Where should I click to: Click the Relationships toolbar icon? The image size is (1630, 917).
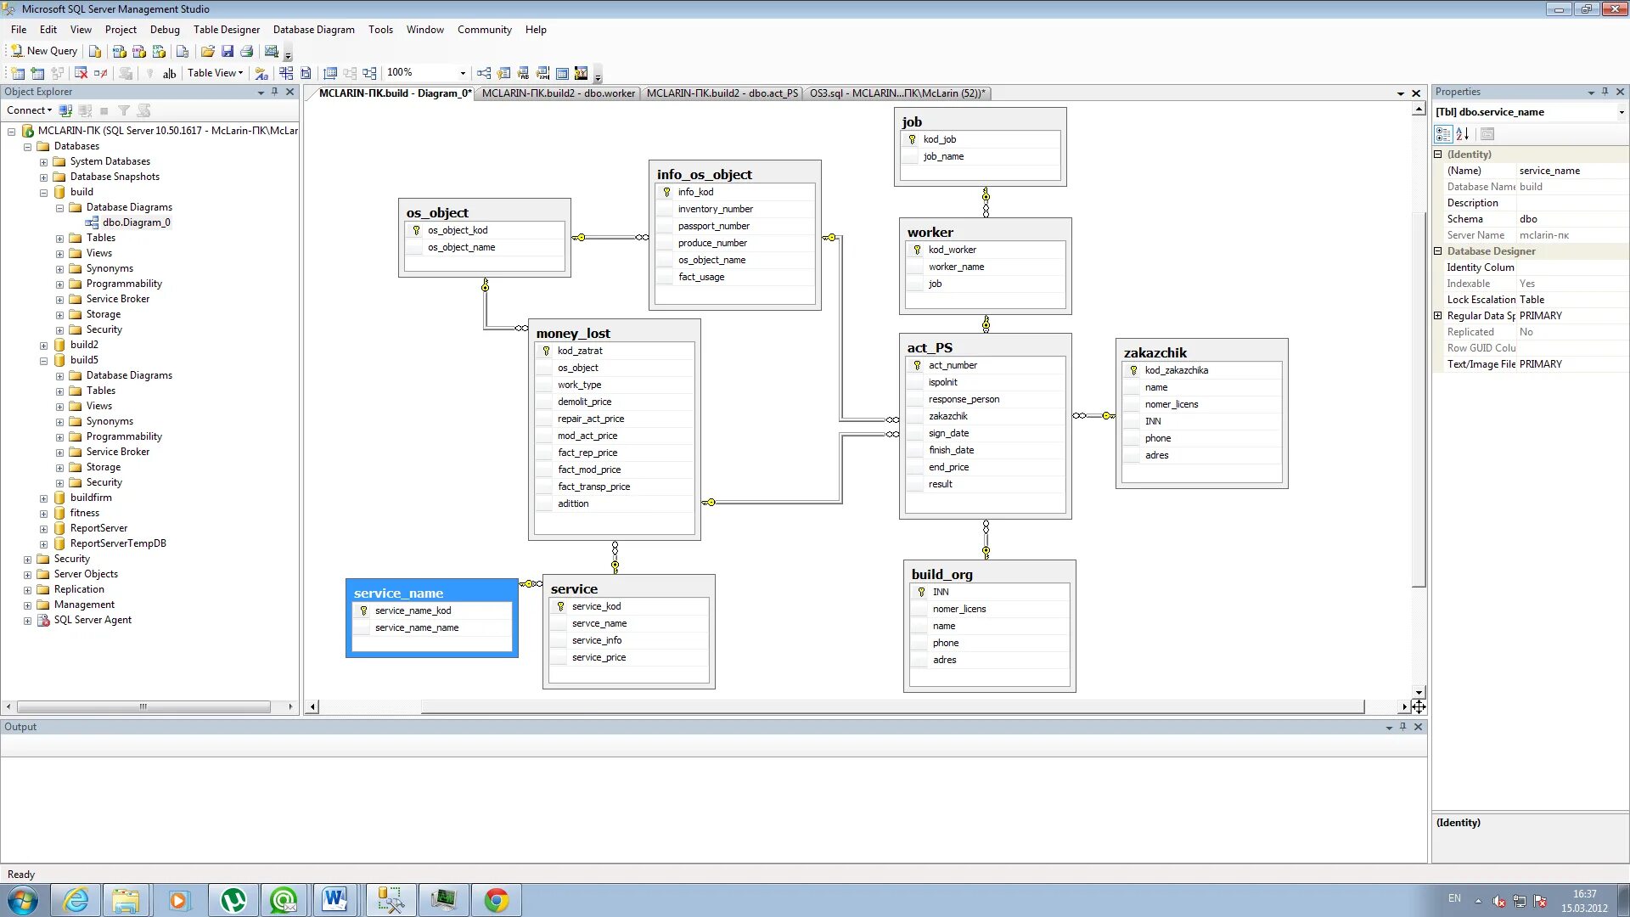pos(484,73)
